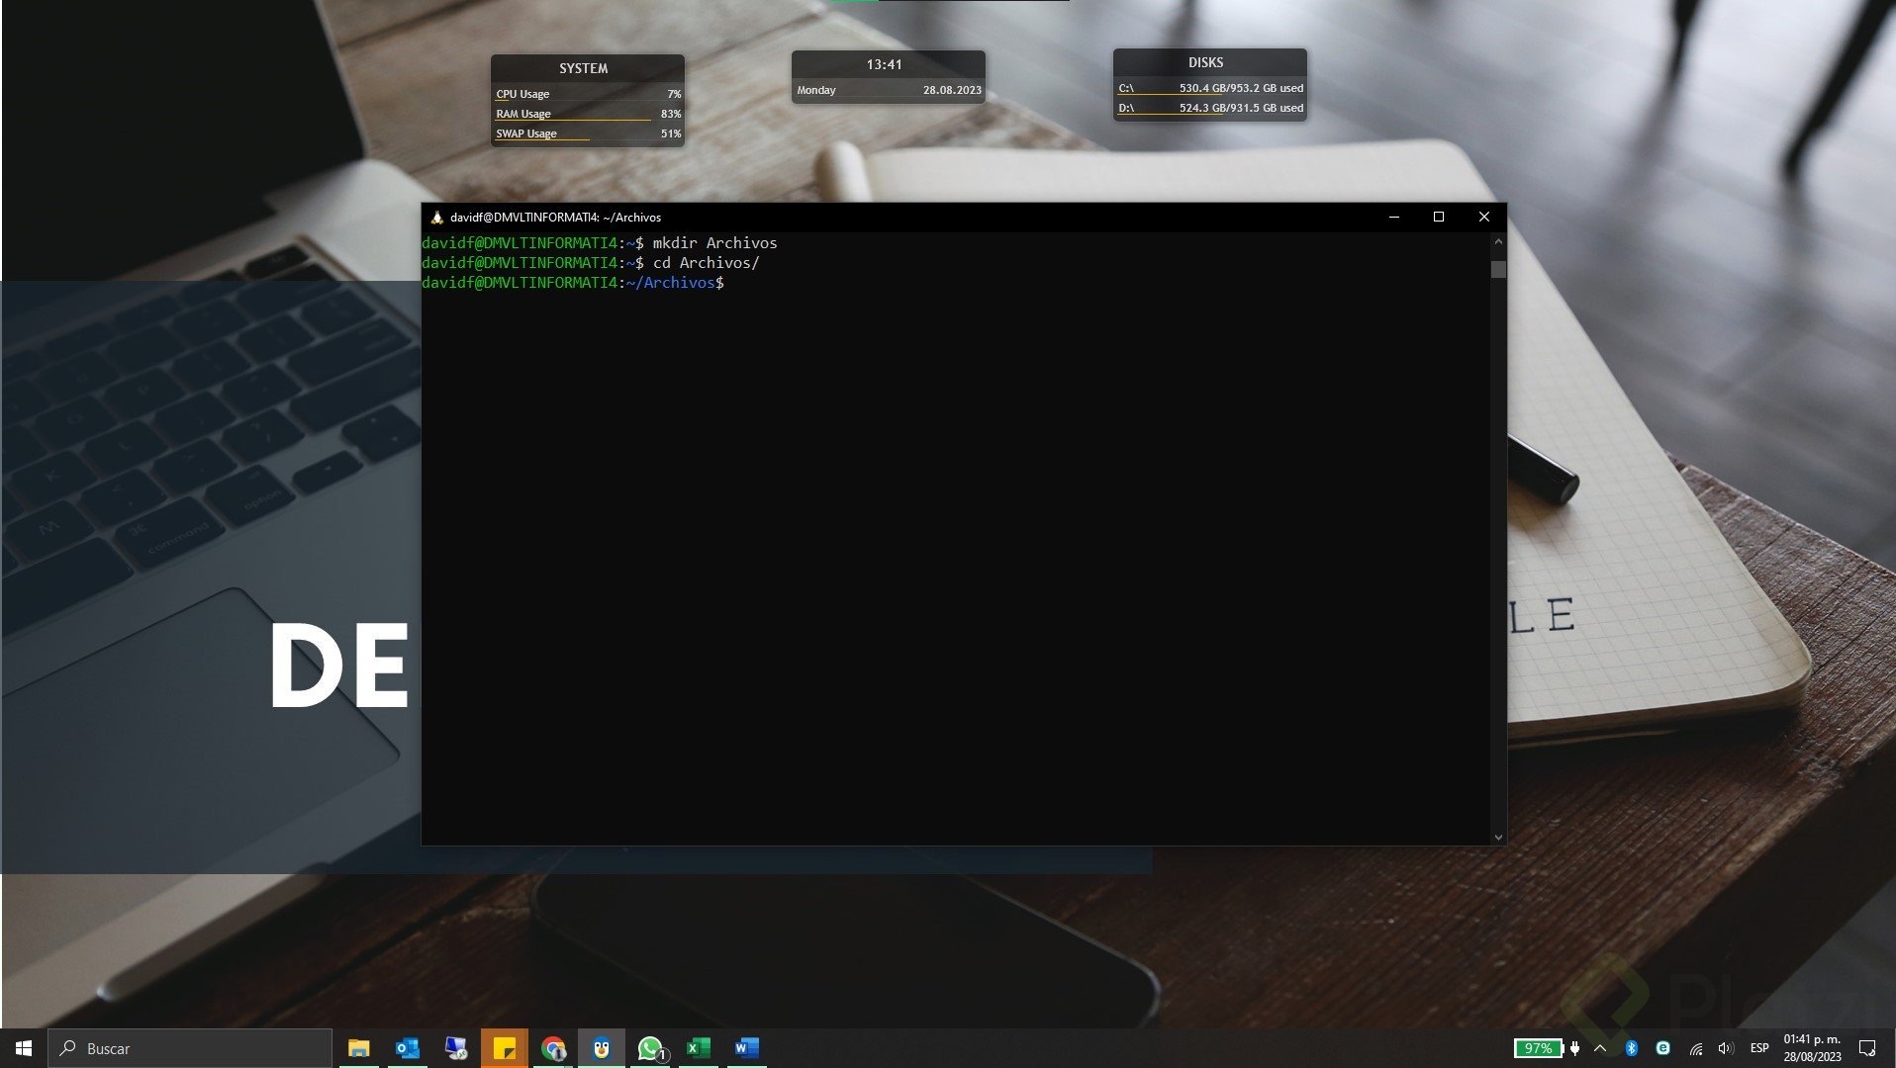Image resolution: width=1896 pixels, height=1068 pixels.
Task: Open the ESET icon in the system tray
Action: point(1661,1048)
